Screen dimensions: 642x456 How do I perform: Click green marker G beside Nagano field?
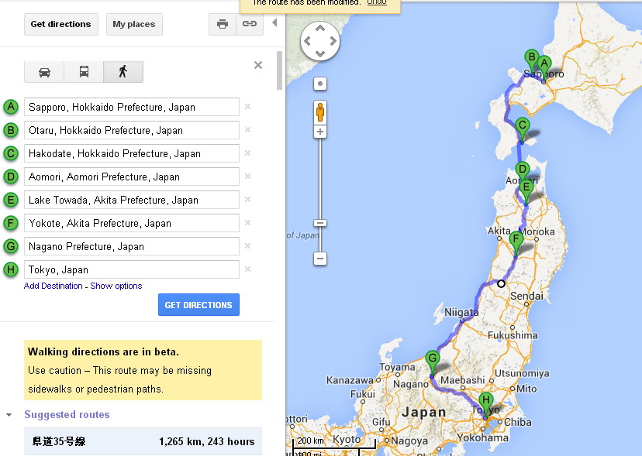click(11, 247)
